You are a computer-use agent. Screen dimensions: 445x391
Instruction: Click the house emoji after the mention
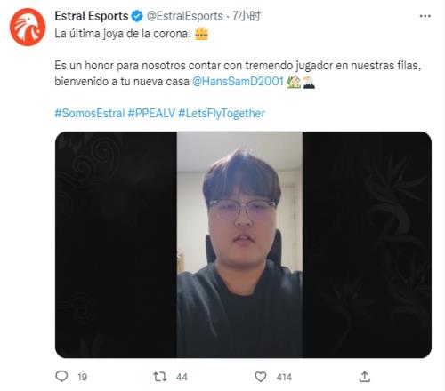tap(294, 82)
